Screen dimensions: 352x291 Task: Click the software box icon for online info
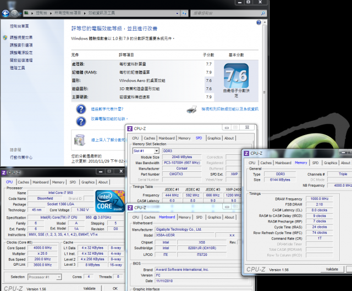click(80, 140)
